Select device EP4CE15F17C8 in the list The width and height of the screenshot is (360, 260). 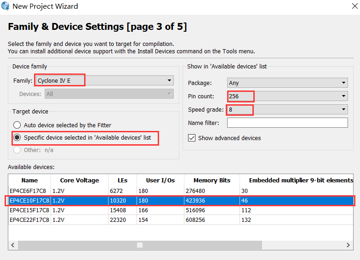[x=29, y=210]
